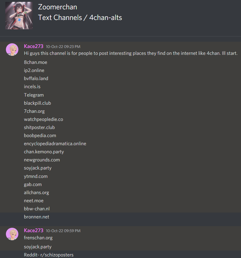Click the gab.com message line
This screenshot has height=258, width=241.
click(33, 184)
